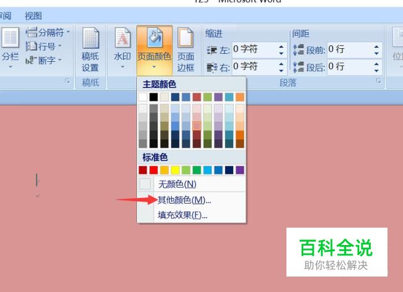Image resolution: width=403 pixels, height=292 pixels.
Task: Select black theme color swatch
Action: tap(153, 97)
